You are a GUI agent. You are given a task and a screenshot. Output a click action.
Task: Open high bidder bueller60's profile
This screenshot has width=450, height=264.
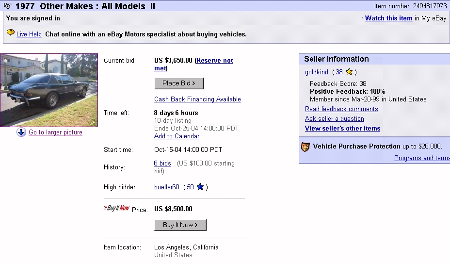[x=167, y=187]
